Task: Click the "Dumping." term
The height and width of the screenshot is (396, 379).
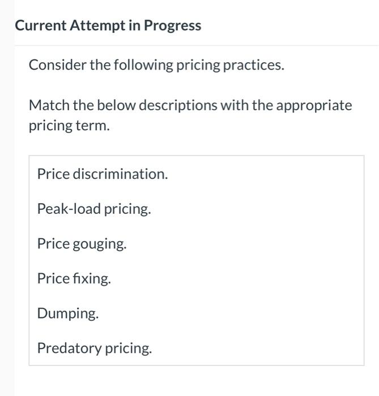Action: 68,313
